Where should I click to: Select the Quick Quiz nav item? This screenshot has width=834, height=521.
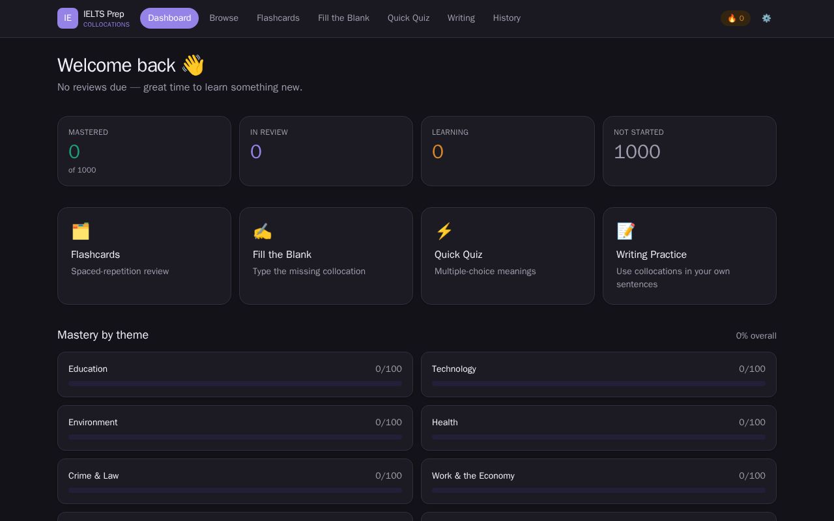(x=409, y=18)
